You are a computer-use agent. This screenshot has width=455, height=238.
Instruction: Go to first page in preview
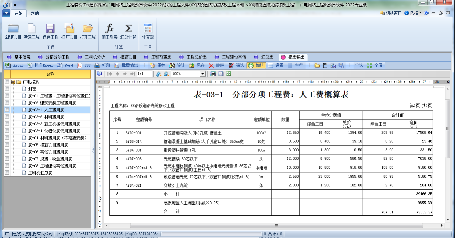[110, 74]
